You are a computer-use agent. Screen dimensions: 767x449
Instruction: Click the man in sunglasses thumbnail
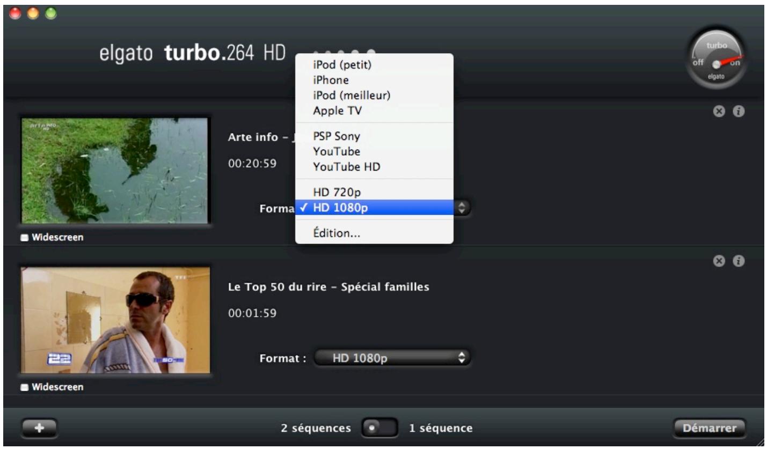pos(115,320)
